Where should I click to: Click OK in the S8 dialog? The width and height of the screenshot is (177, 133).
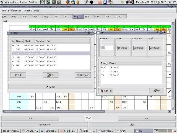coord(157,91)
